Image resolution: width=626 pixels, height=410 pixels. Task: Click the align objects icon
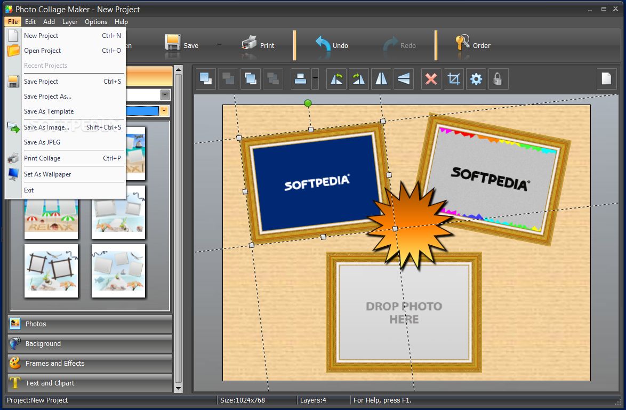click(300, 79)
